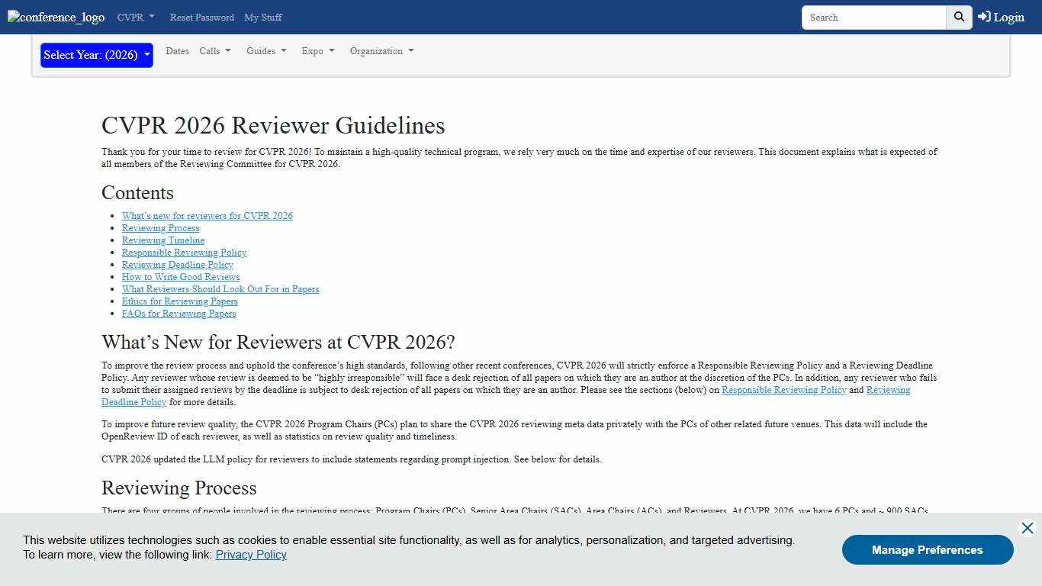Dismiss the cookie banner via the X
This screenshot has height=586, width=1042.
click(1028, 527)
